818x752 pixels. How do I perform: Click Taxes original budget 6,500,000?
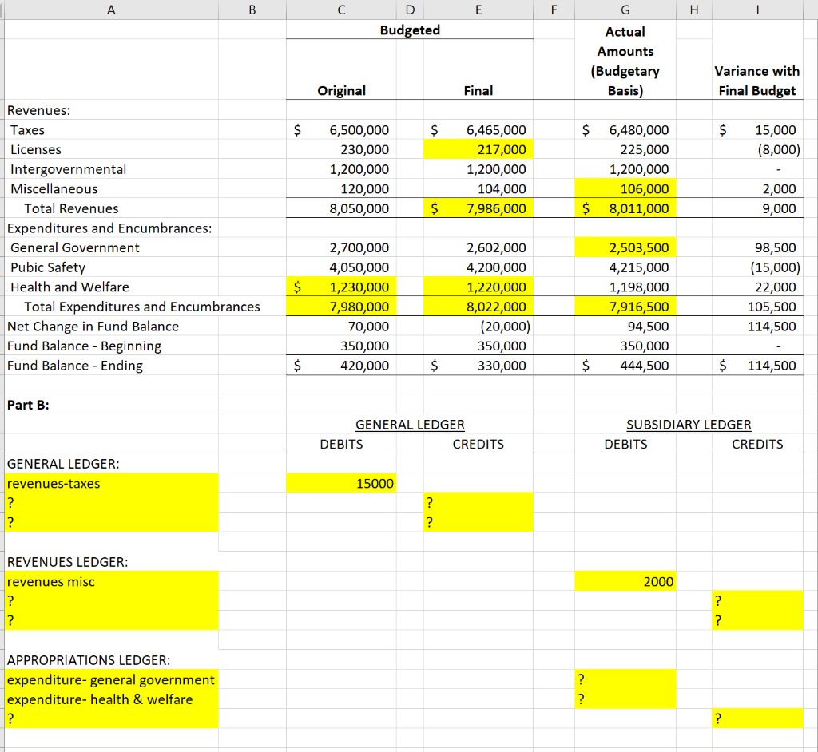[x=341, y=130]
